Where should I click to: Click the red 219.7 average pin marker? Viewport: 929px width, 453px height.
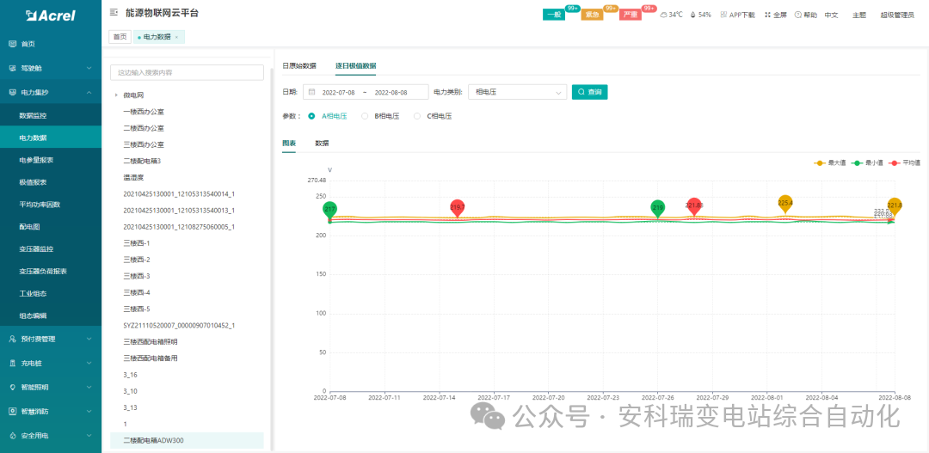click(x=457, y=208)
